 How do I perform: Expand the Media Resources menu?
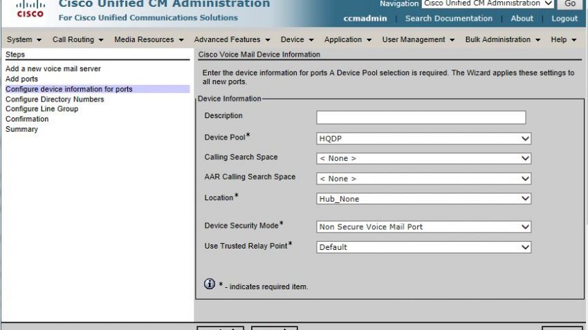[x=149, y=40]
